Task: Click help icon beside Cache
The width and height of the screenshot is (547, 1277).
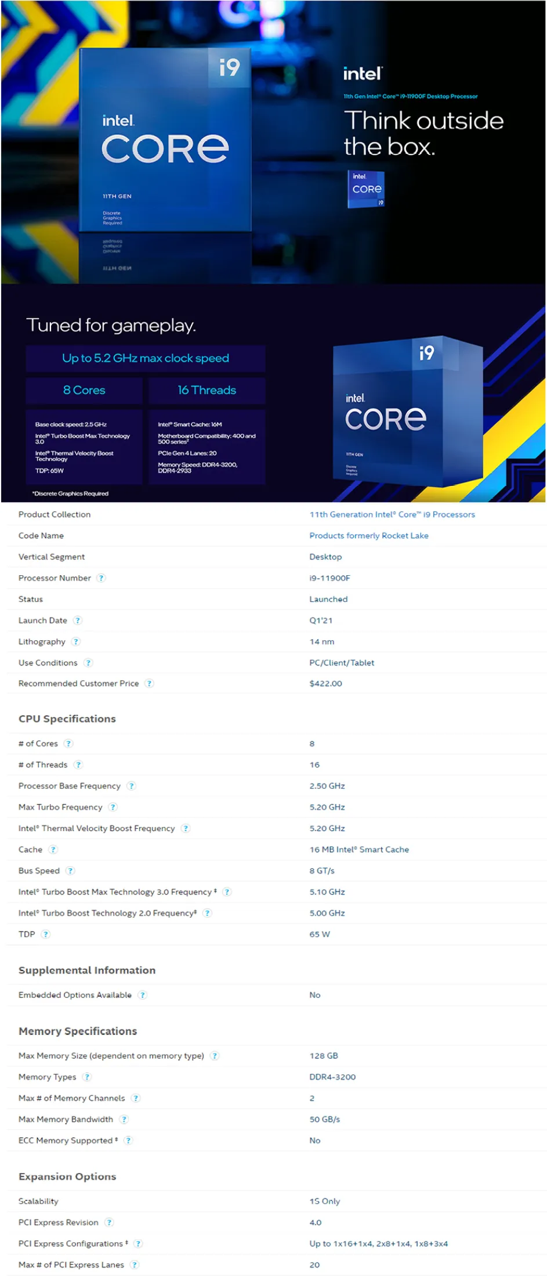Action: [53, 849]
